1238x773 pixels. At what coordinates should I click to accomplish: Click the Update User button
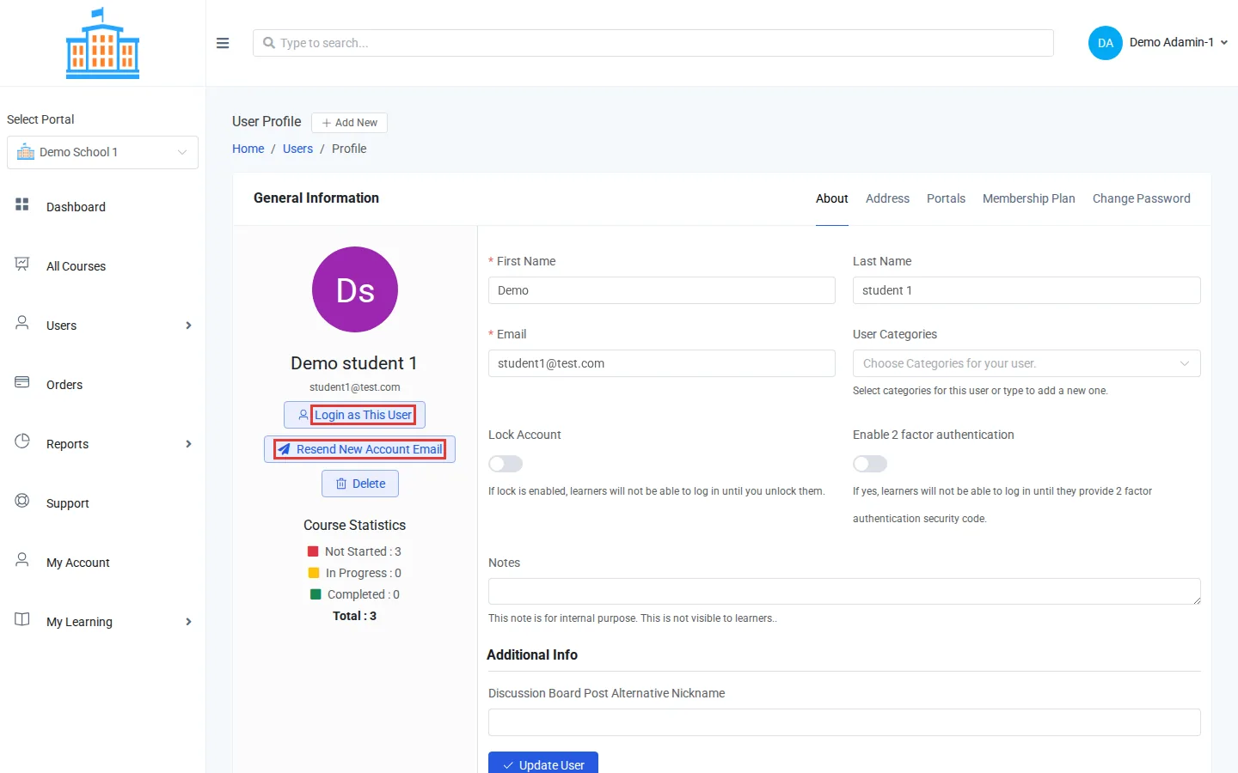coord(543,763)
